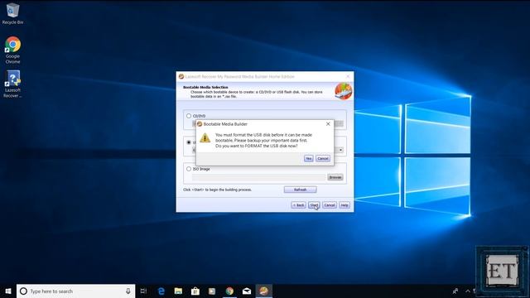Cancel the Bootable Media Builder format prompt
Viewport: 530px width, 298px height.
323,158
